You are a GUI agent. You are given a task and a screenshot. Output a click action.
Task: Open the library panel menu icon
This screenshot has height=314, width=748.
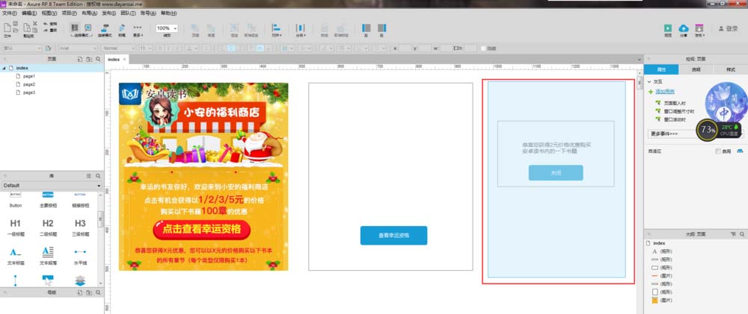88,175
